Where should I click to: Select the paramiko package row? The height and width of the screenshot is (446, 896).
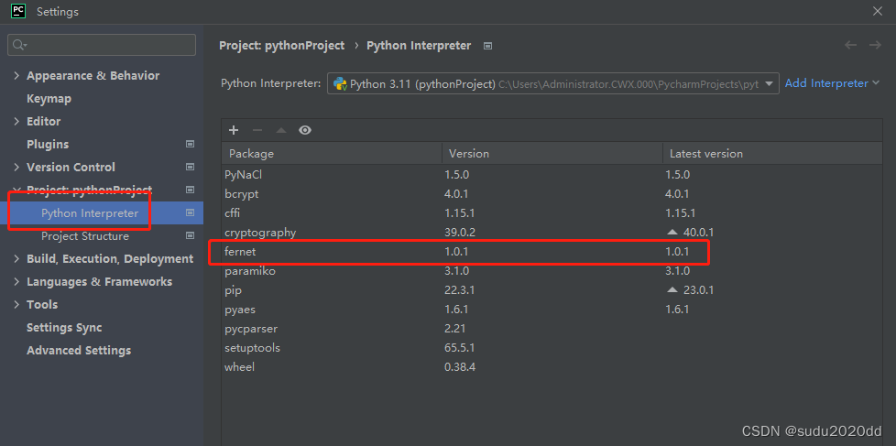[552, 271]
